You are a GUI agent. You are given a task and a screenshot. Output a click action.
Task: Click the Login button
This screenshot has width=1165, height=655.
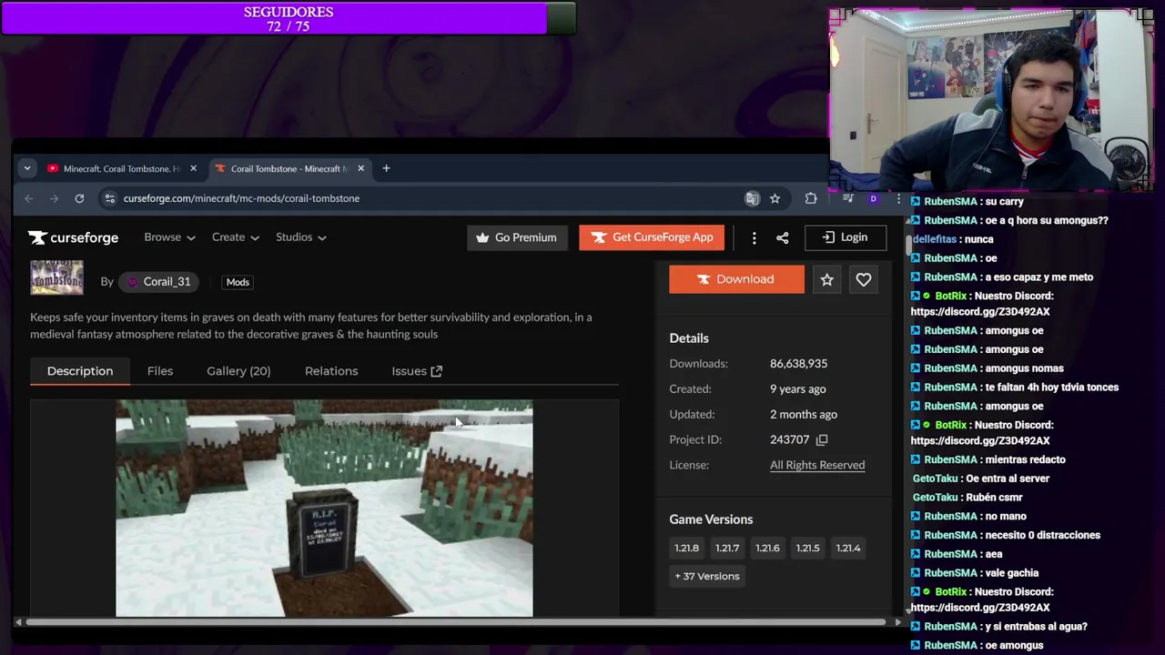846,237
